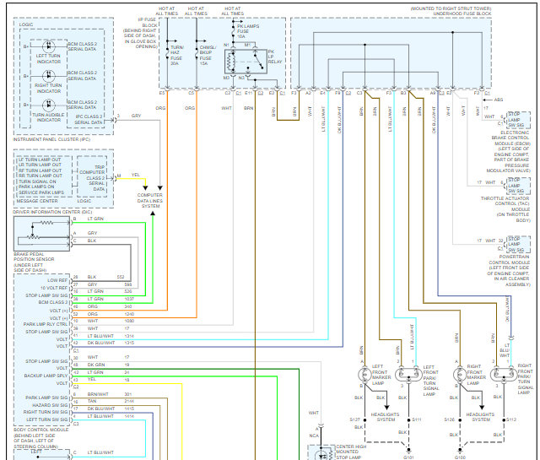Click the HEADLIGHTS SYSTEM label beside S127
The width and height of the screenshot is (540, 460).
point(385,417)
